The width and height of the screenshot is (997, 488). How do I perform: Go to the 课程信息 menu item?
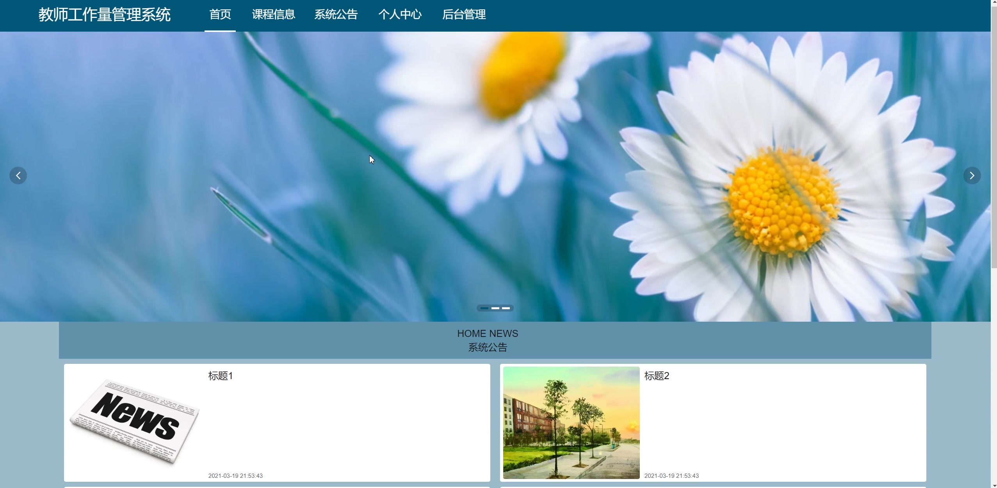point(273,15)
